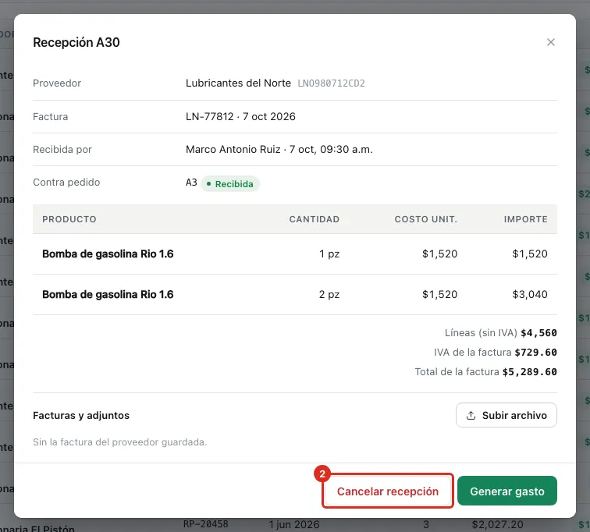The width and height of the screenshot is (590, 532).
Task: Click the Recibida por field label
Action: pyautogui.click(x=62, y=150)
